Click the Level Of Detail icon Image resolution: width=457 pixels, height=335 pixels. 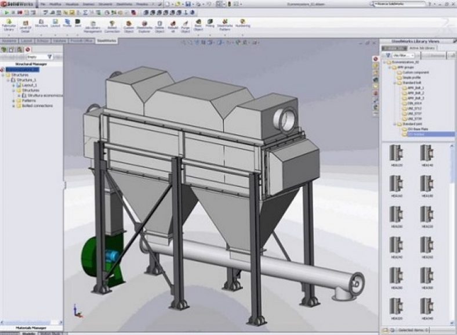[x=26, y=25]
